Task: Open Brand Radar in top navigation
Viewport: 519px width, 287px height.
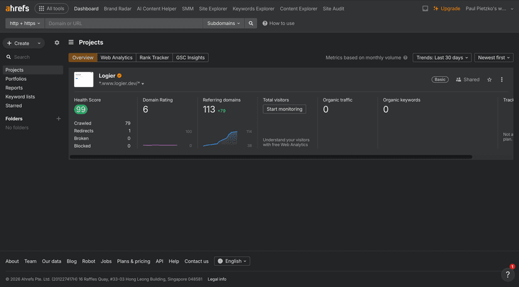Action: [x=117, y=9]
